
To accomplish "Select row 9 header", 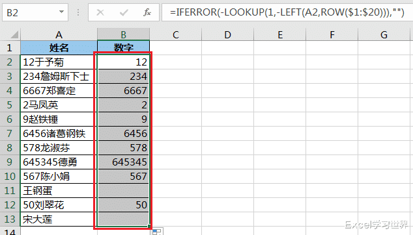I will (x=10, y=162).
